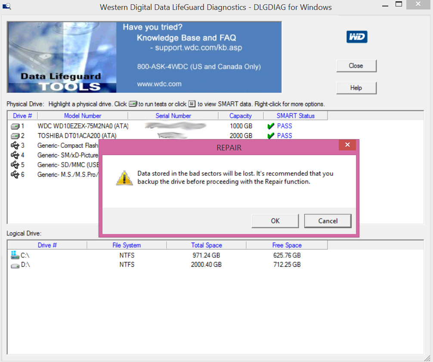Click the D:\ logical drive icon
Viewport: 433px width, 362px height.
(x=15, y=265)
